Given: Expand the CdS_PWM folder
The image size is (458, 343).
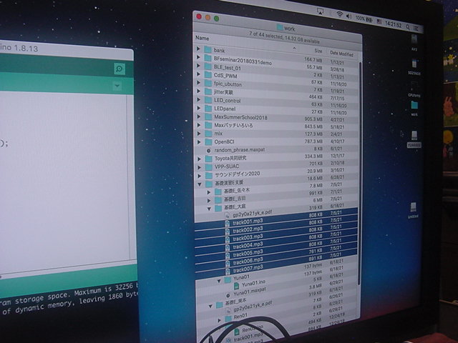Looking at the screenshot, I should tap(198, 74).
